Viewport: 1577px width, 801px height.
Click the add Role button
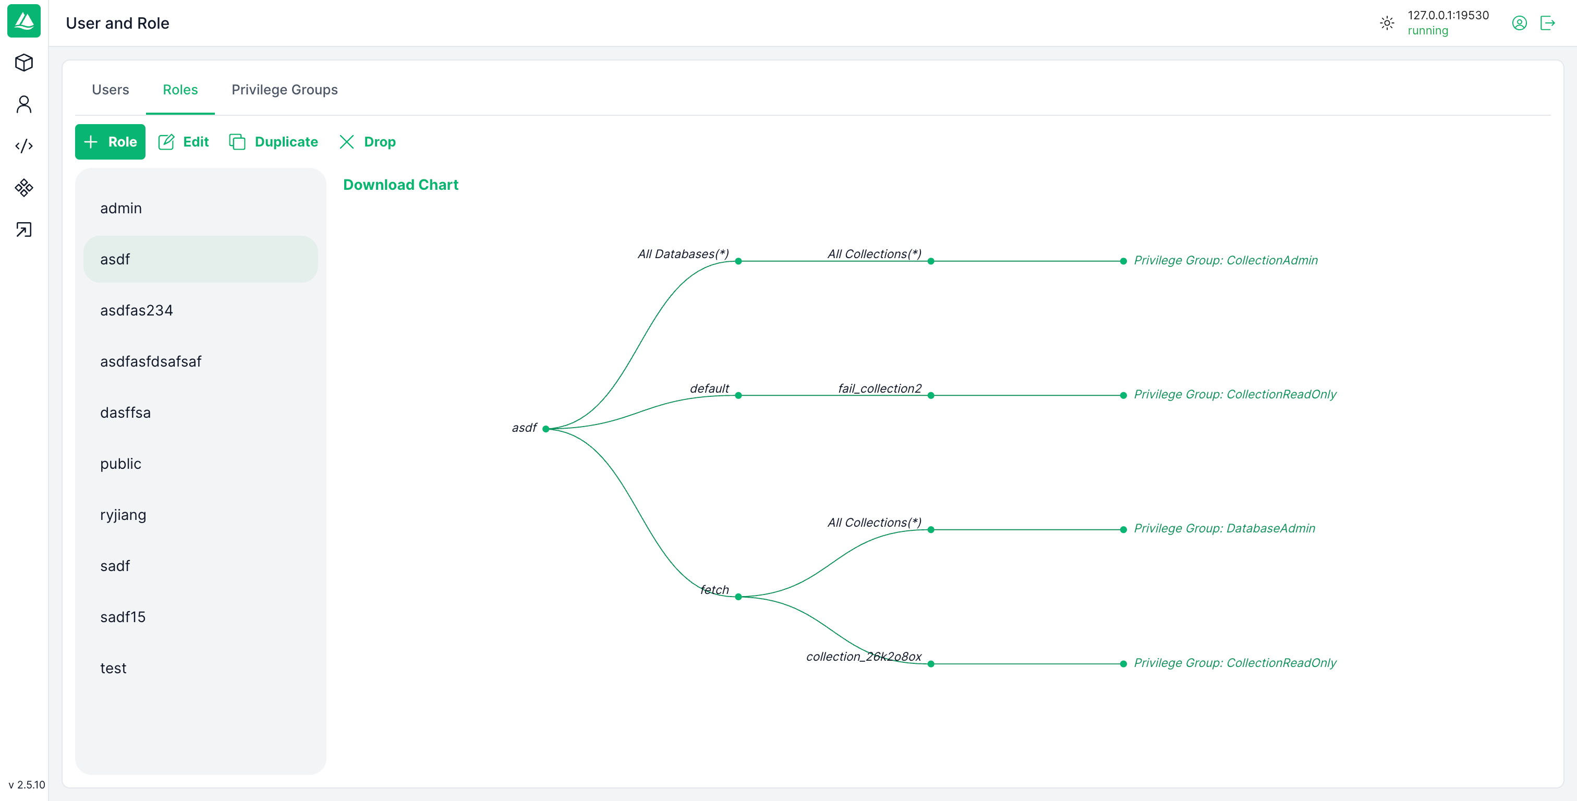tap(110, 141)
